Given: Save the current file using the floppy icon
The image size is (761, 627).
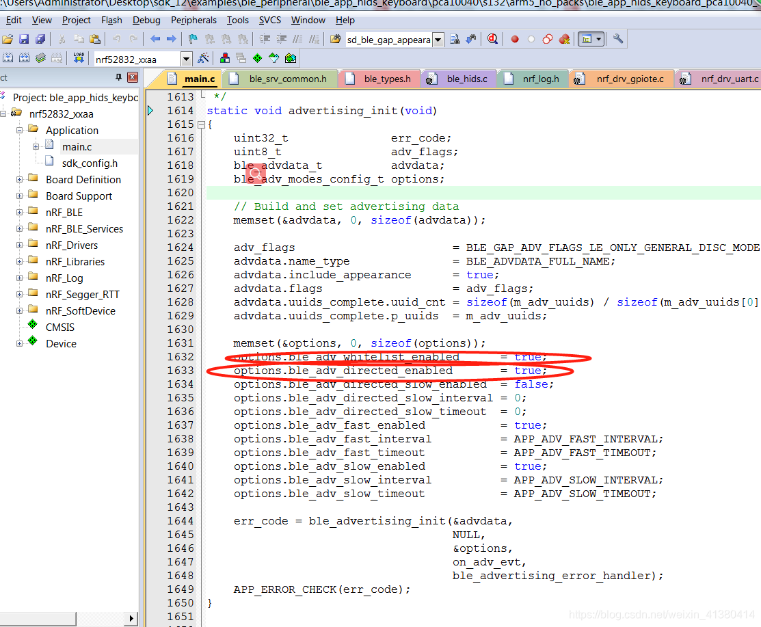Looking at the screenshot, I should pos(24,39).
